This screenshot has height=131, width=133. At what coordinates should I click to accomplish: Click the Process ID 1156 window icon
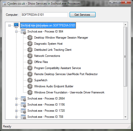tap(23, 105)
